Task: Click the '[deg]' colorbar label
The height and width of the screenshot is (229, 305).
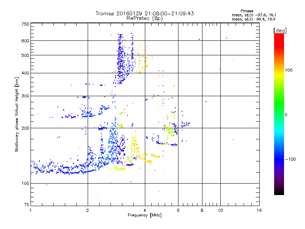Action: (x=280, y=31)
